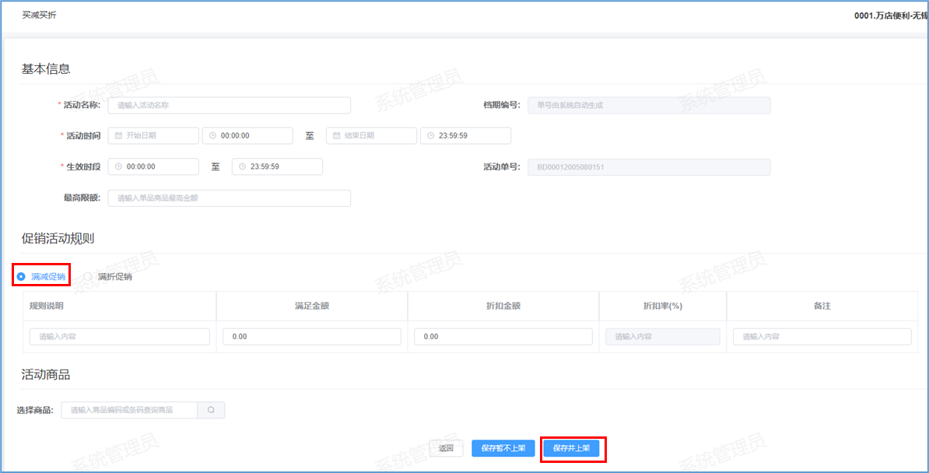Click the 折扣率(%) input field
Viewport: 929px width, 473px height.
[x=662, y=337]
